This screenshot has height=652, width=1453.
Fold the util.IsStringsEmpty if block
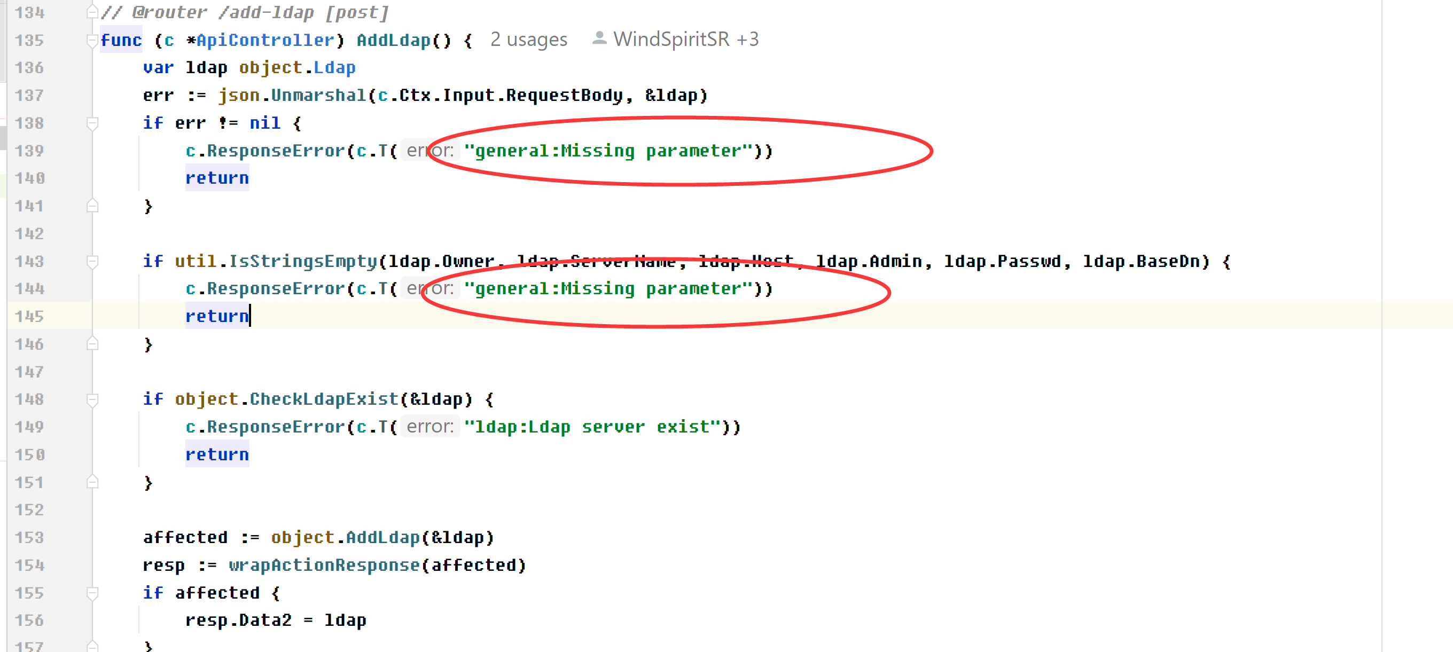92,261
